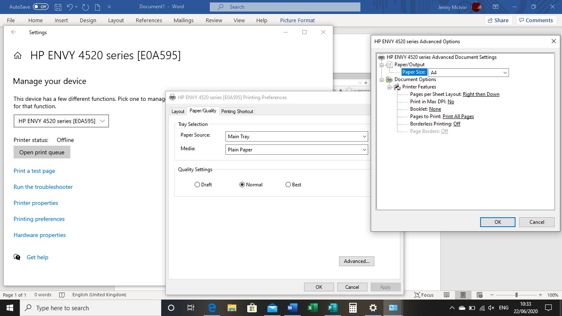Select the Draft quality radio button
Viewport: 562px width, 316px height.
[x=197, y=184]
